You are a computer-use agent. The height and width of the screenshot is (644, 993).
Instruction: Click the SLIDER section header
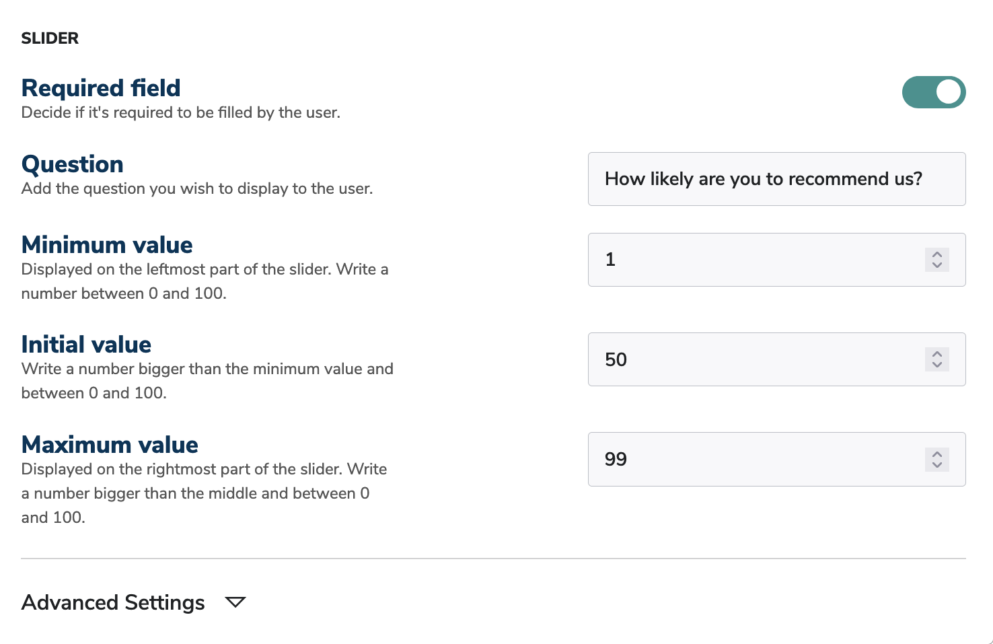[50, 38]
